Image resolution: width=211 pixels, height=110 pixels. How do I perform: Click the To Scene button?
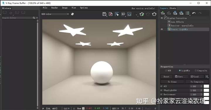[172, 82]
